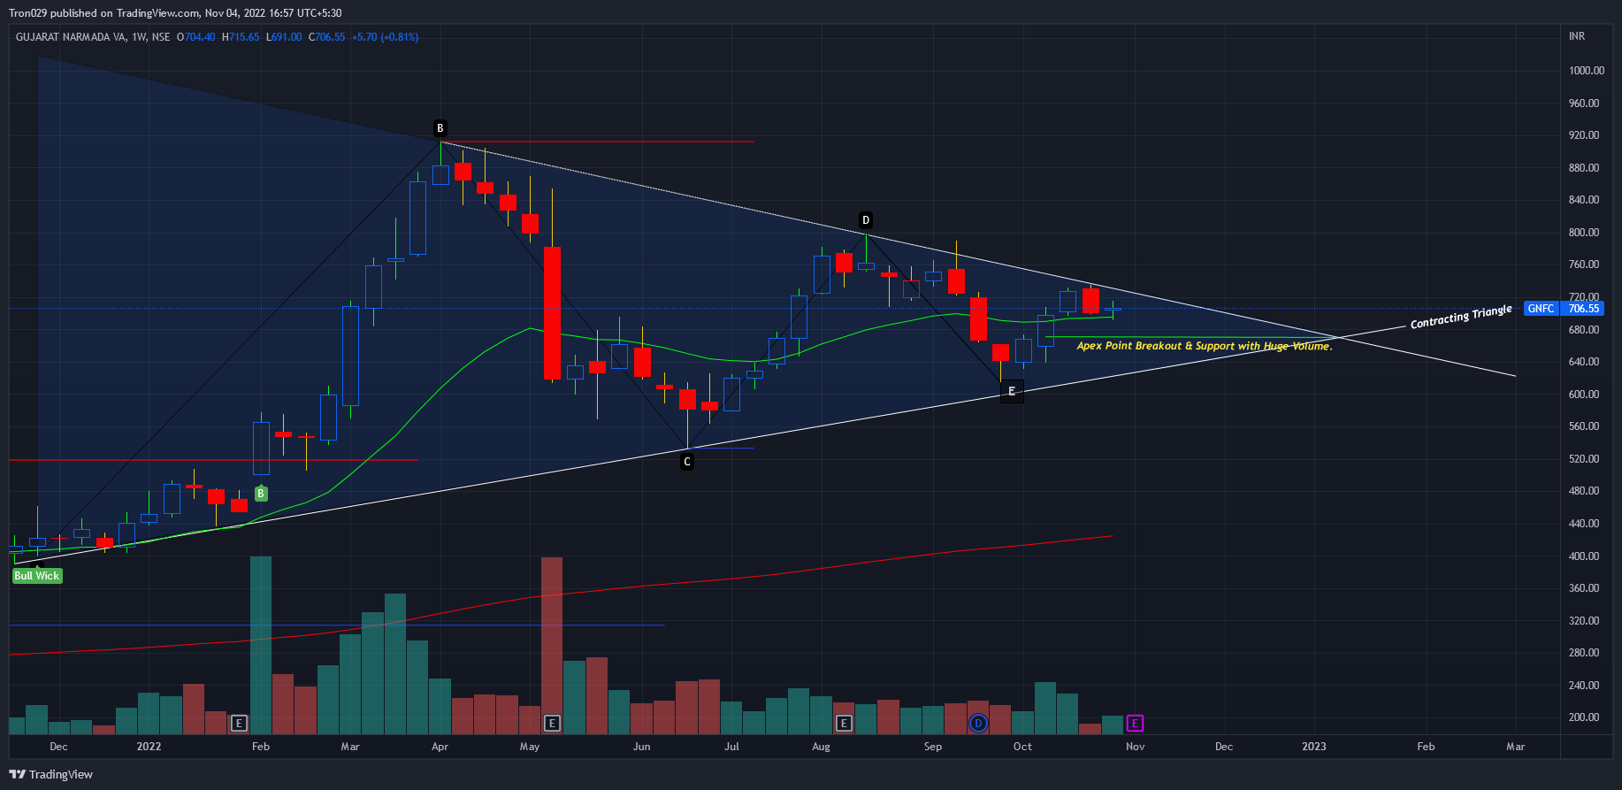Click the 800.00 price axis label
The height and width of the screenshot is (790, 1622).
[x=1584, y=233]
